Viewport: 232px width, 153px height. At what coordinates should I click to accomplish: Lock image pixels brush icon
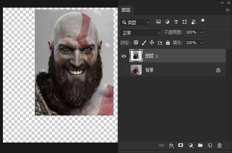(144, 43)
